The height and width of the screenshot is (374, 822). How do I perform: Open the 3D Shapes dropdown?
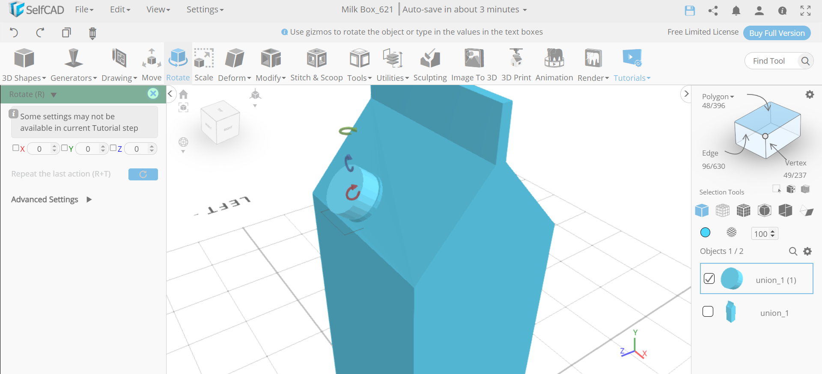pos(24,65)
